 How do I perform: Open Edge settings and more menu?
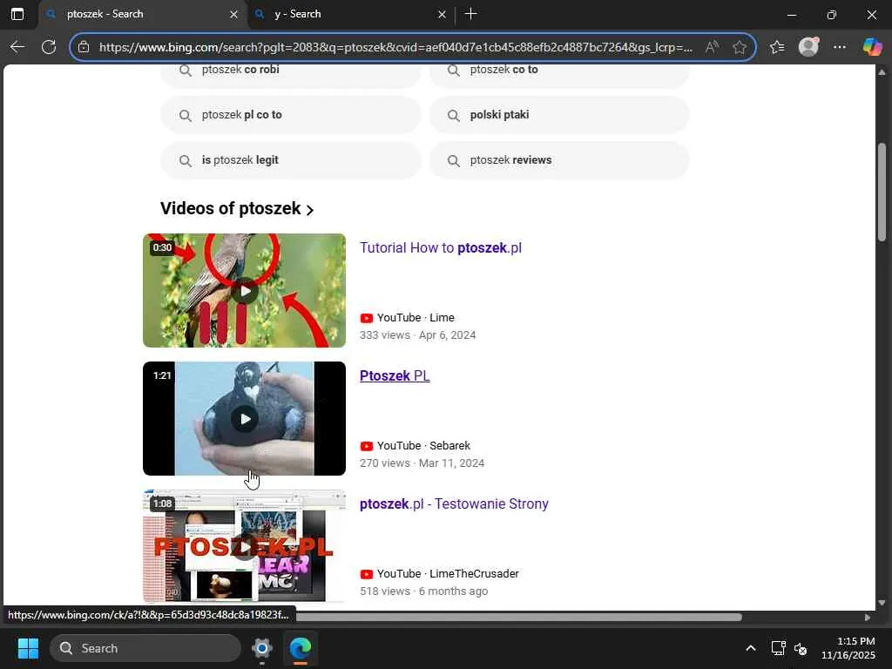pos(840,47)
